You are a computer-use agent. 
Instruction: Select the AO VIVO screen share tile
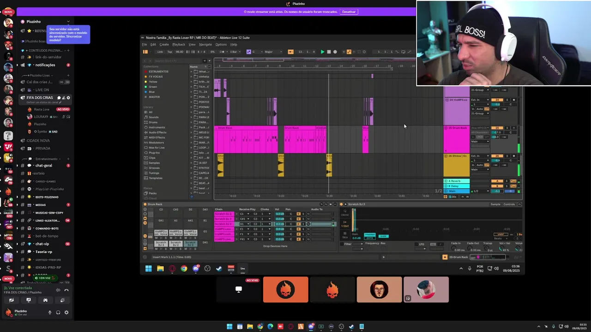pos(239,290)
